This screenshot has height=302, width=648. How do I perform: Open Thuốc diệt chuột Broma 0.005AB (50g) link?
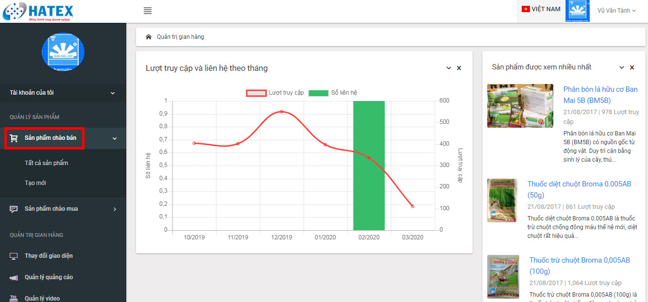tap(580, 189)
